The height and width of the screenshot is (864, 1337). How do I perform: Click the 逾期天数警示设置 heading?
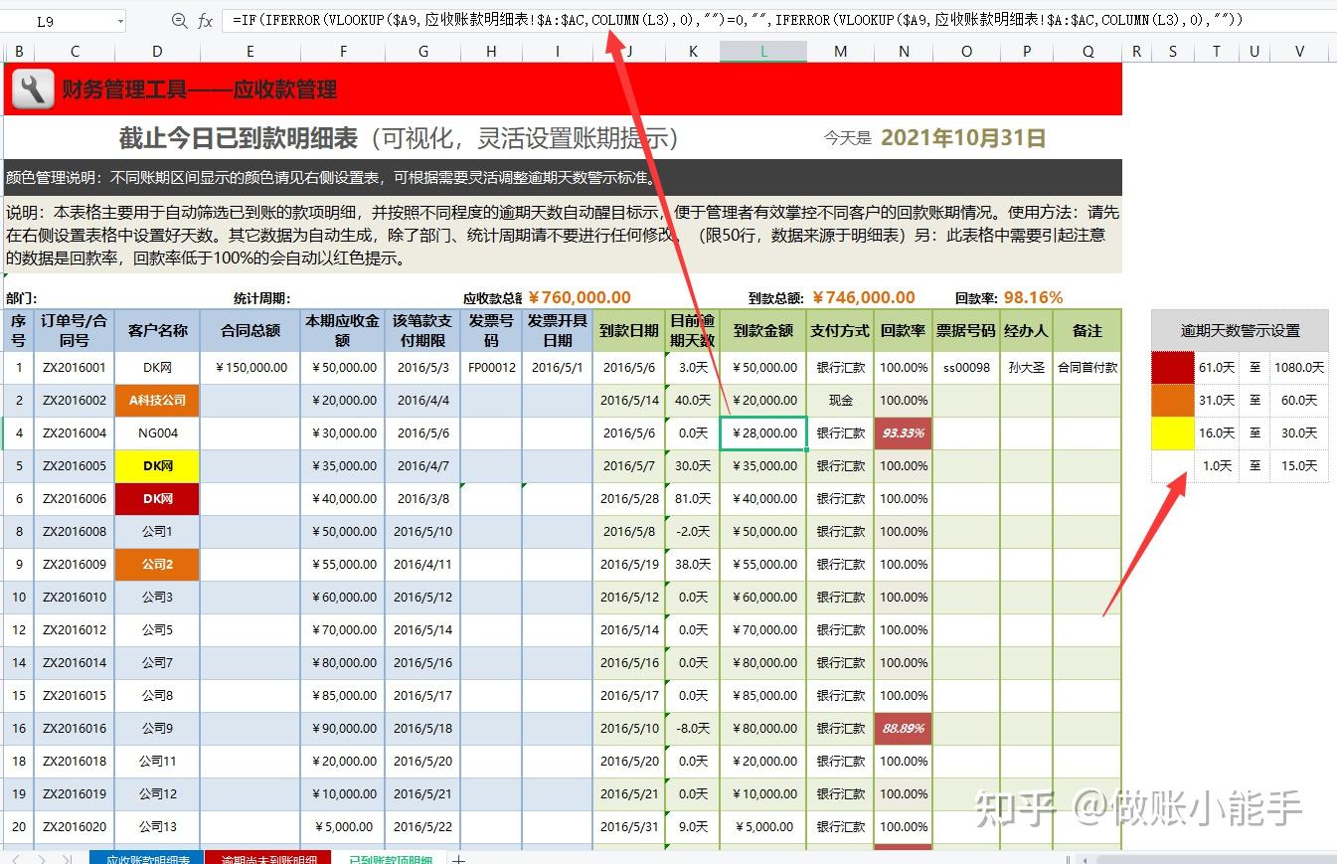1240,331
